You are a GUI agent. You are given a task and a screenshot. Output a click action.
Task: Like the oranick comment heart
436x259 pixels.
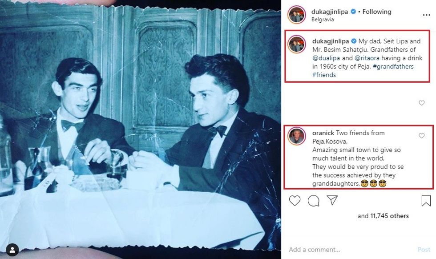(x=422, y=136)
